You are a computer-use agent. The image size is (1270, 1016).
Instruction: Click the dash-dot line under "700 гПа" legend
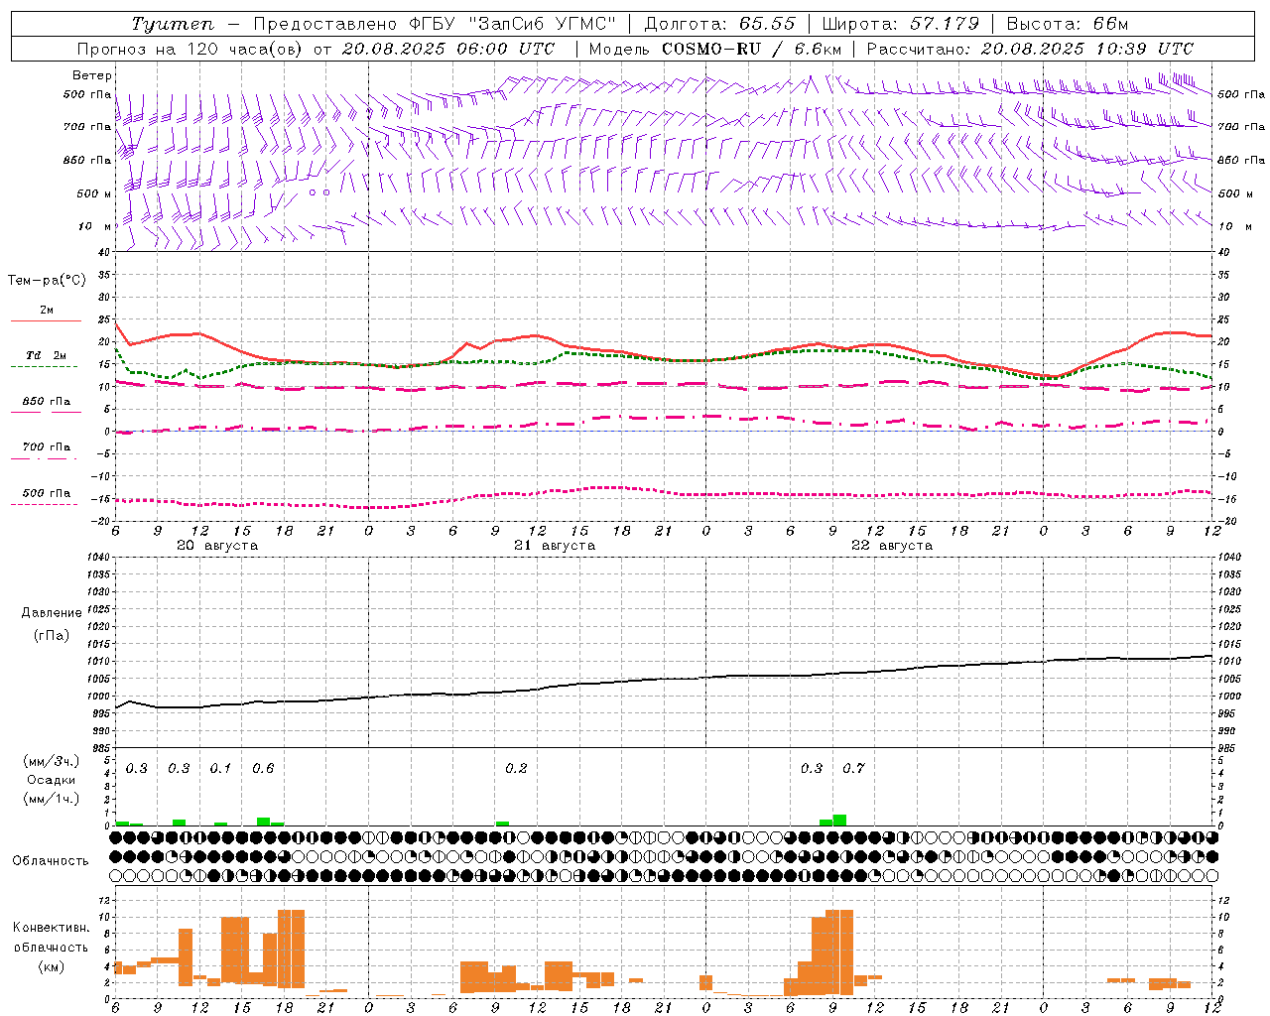(x=44, y=459)
